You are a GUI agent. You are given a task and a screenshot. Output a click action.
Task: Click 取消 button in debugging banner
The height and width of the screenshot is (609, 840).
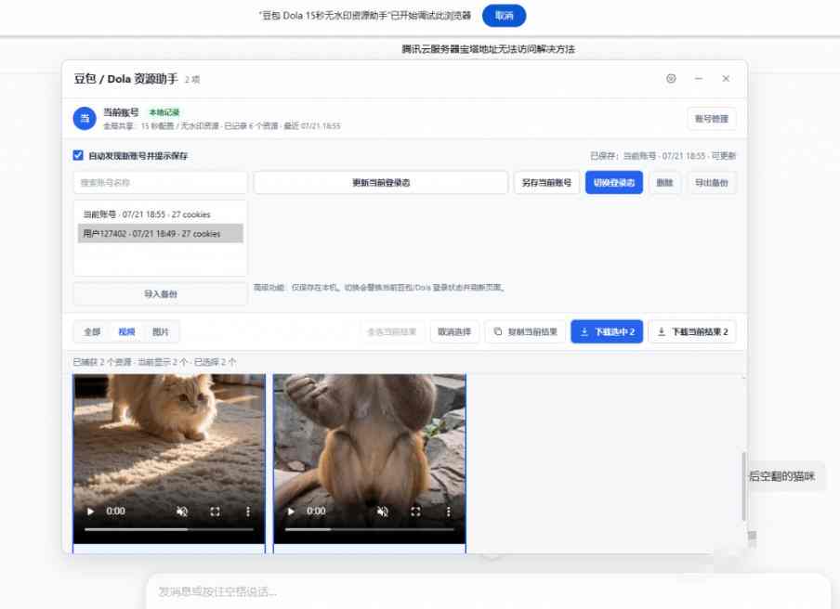pyautogui.click(x=504, y=16)
